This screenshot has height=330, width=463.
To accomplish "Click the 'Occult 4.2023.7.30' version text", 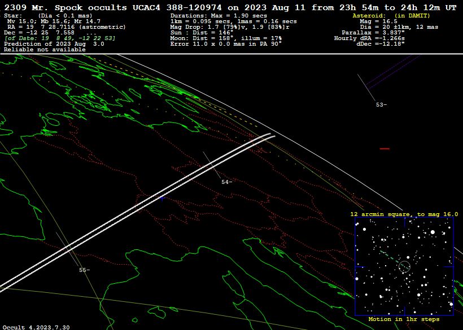I will click(x=36, y=327).
